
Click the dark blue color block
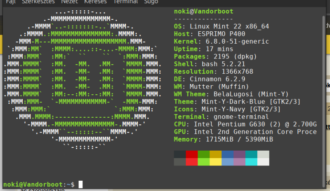pyautogui.click(x=228, y=154)
